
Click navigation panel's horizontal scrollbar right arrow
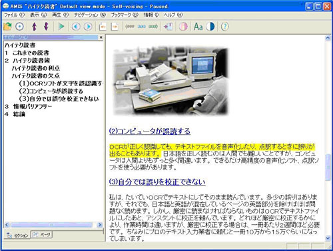(100, 225)
